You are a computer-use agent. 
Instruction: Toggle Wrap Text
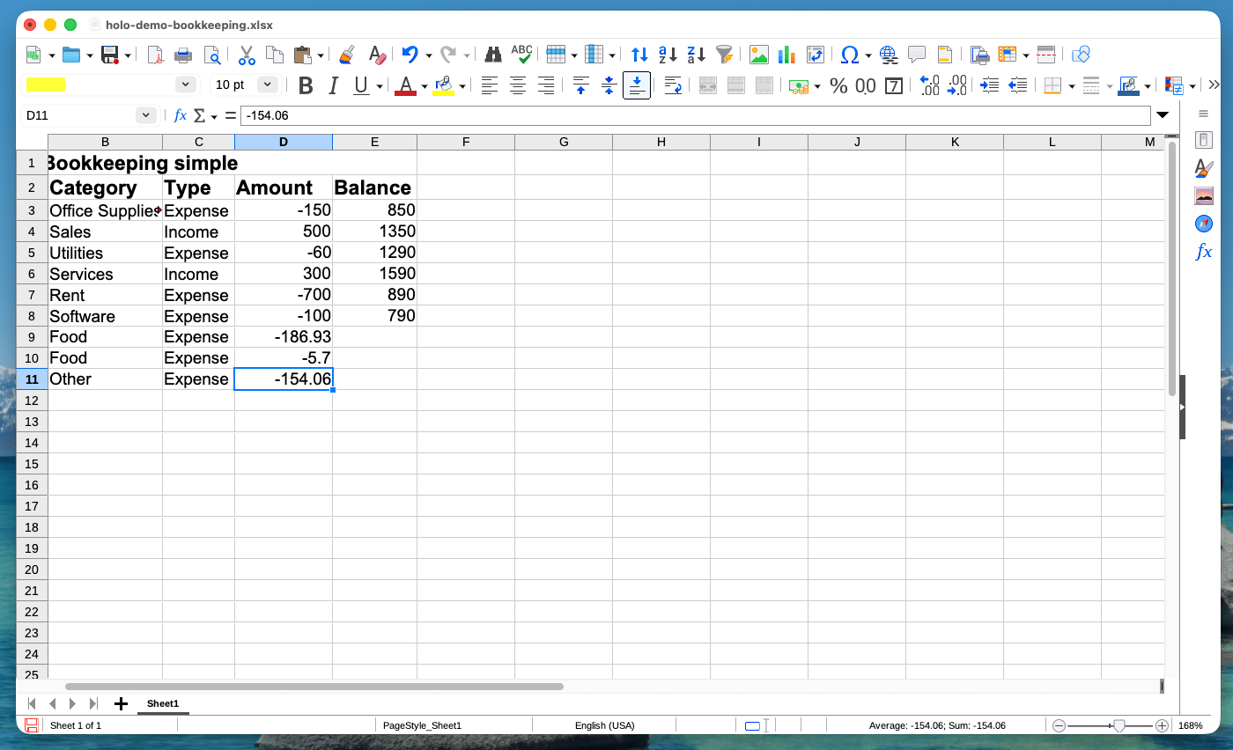pos(673,85)
